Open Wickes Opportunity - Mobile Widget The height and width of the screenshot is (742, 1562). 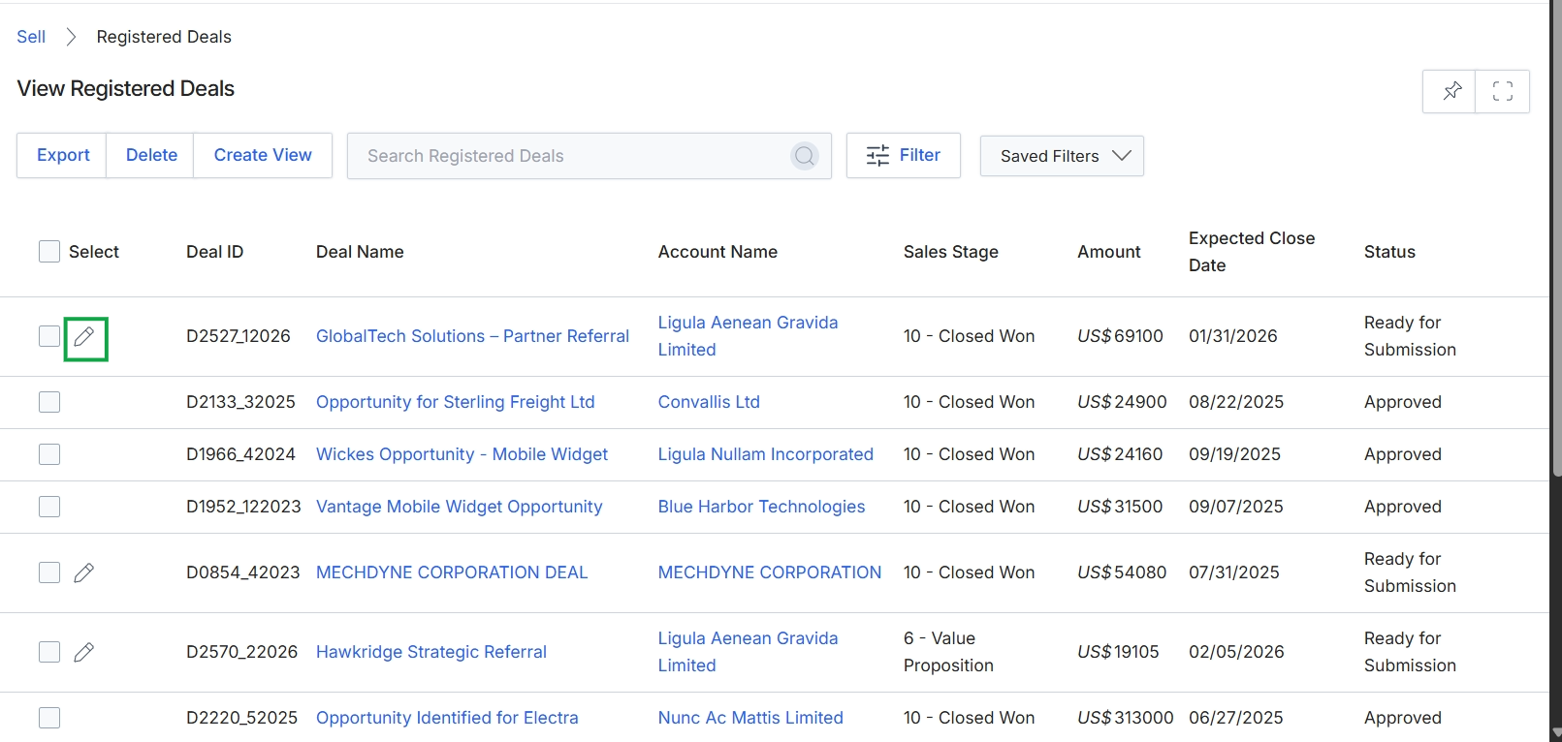pos(462,454)
